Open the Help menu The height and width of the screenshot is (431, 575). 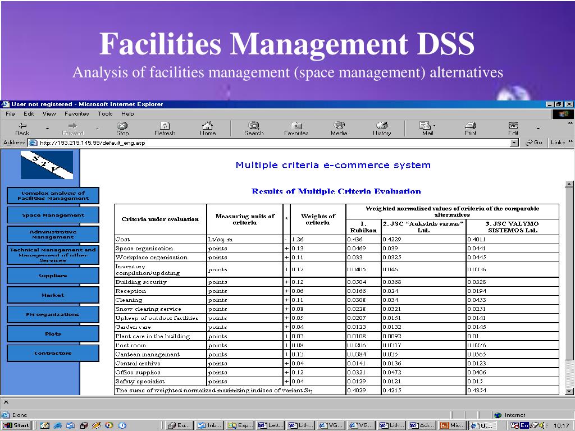[x=127, y=113]
